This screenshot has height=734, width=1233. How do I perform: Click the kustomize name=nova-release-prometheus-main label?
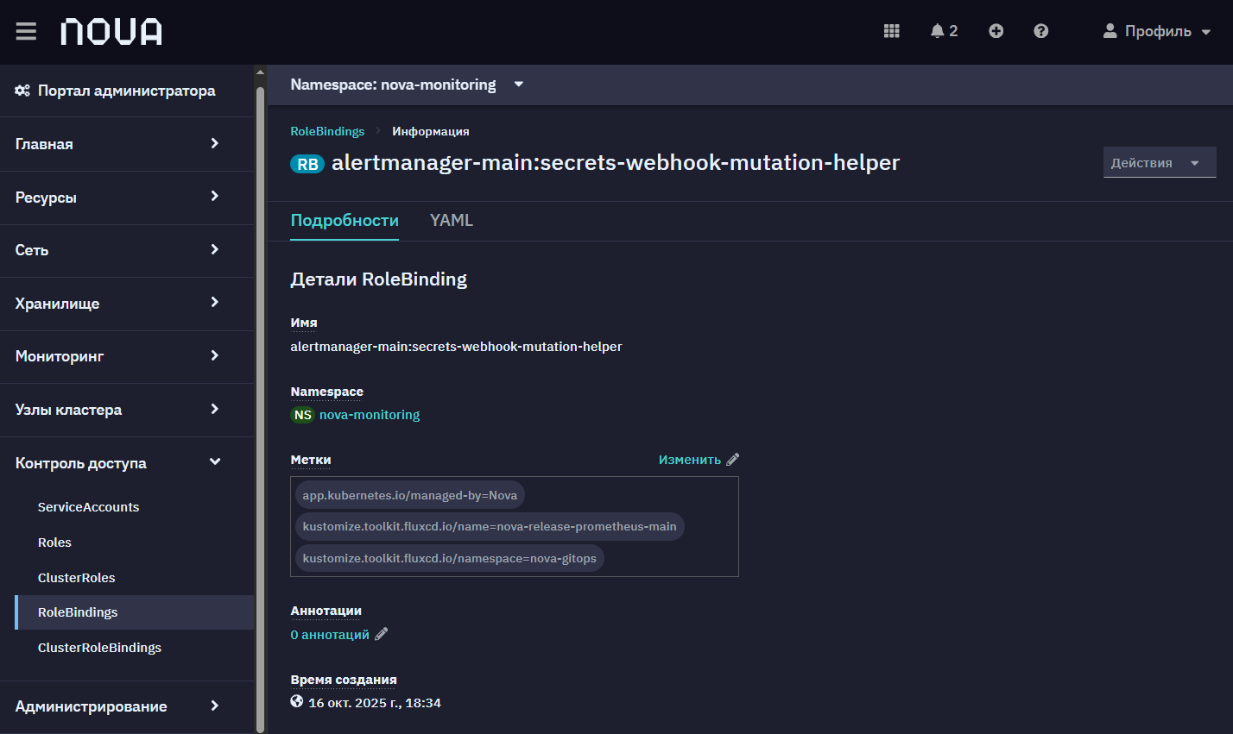coord(490,526)
